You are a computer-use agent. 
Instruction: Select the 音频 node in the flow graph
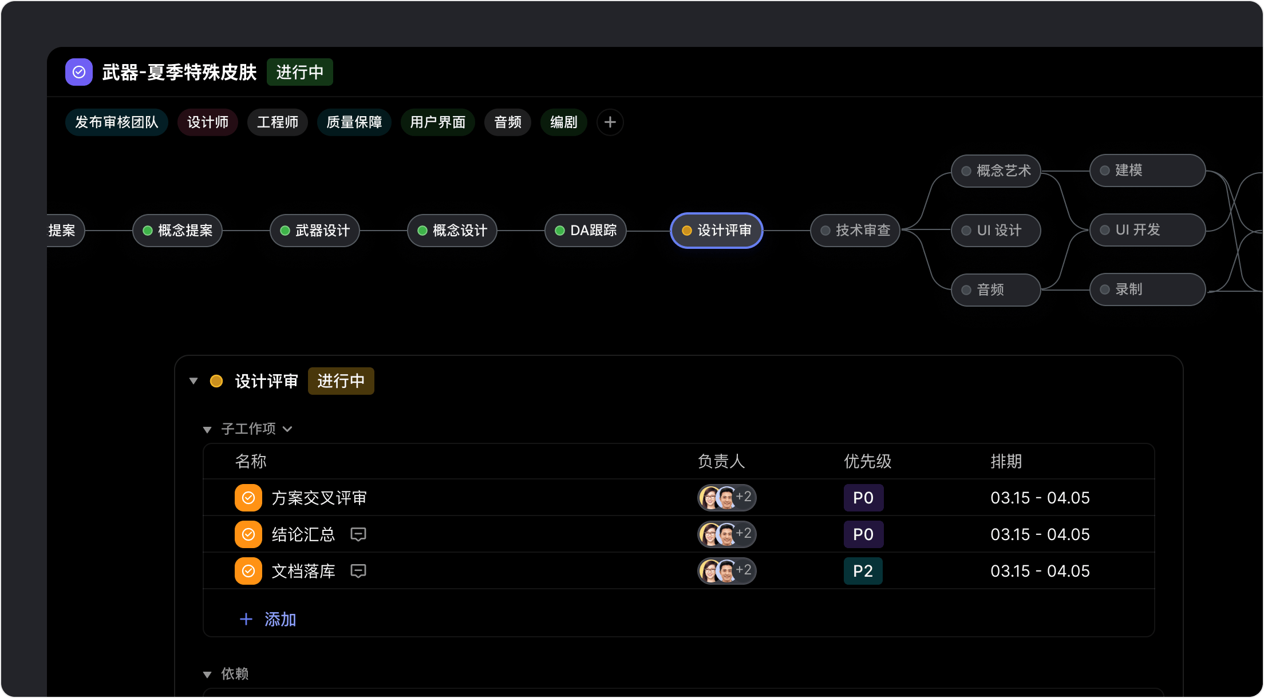point(996,289)
